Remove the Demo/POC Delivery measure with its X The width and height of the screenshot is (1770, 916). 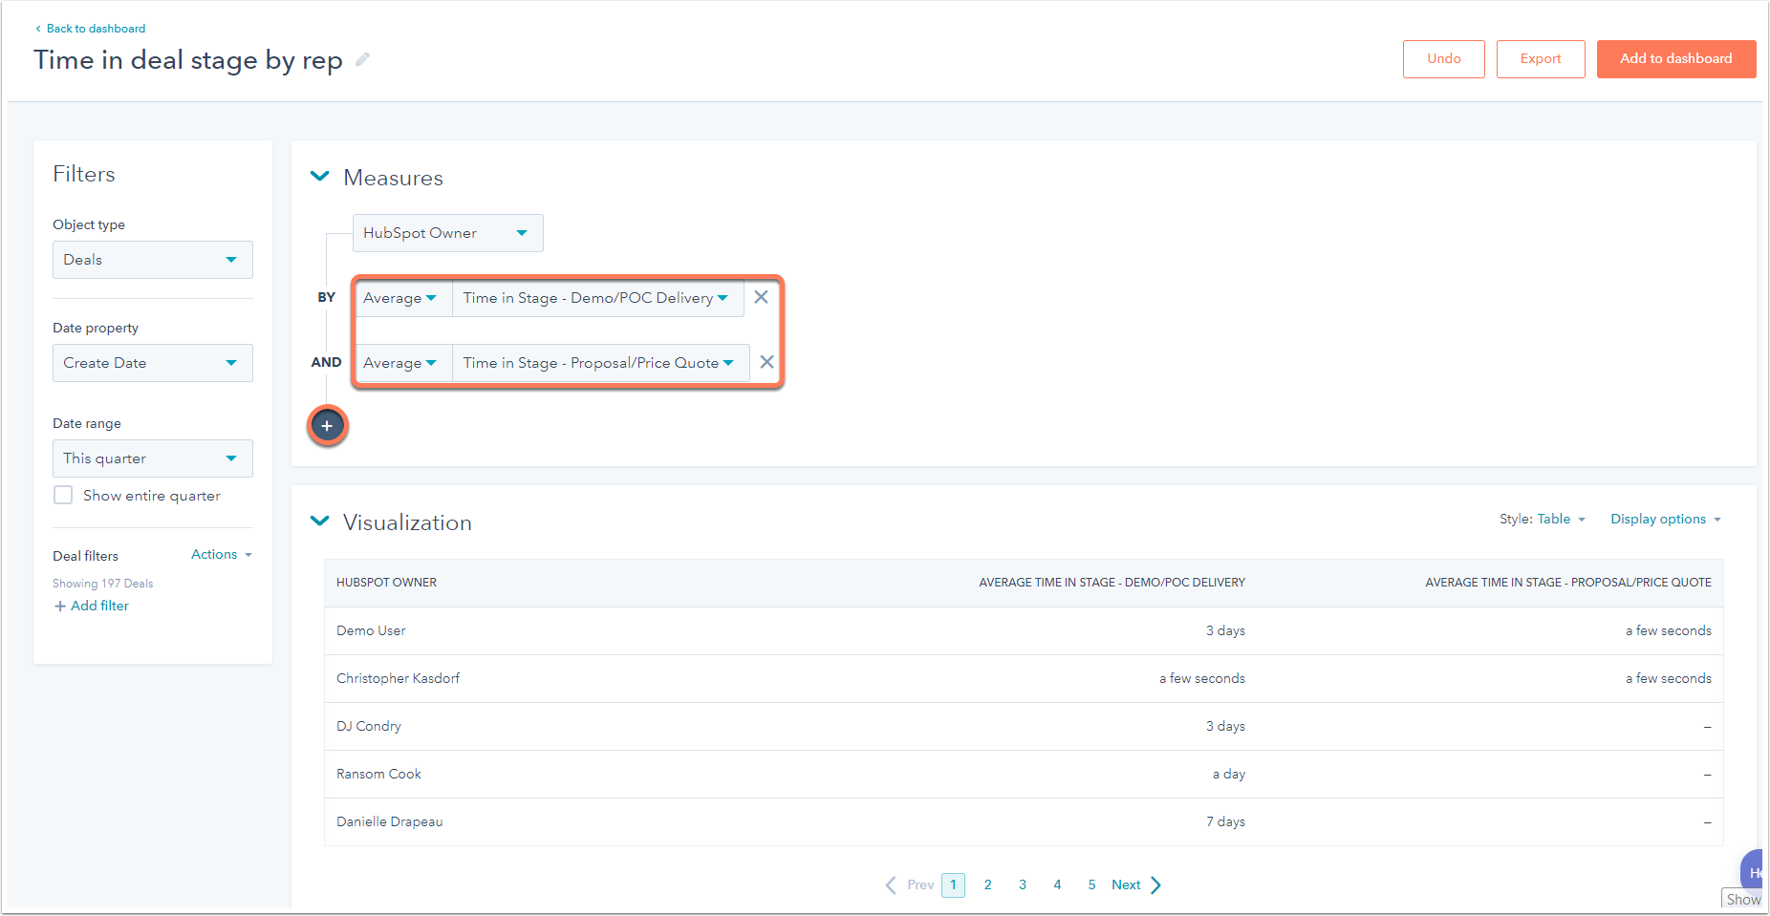(x=761, y=297)
